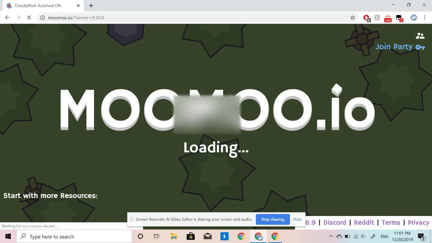Viewport: 432px width, 243px height.
Task: Close the CloudyMod browser tab
Action: point(78,6)
